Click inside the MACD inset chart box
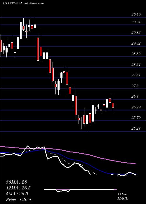 [80, 189]
